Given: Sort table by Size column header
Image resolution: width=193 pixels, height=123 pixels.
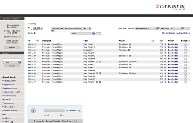Looking at the screenshot, I should [x=161, y=41].
